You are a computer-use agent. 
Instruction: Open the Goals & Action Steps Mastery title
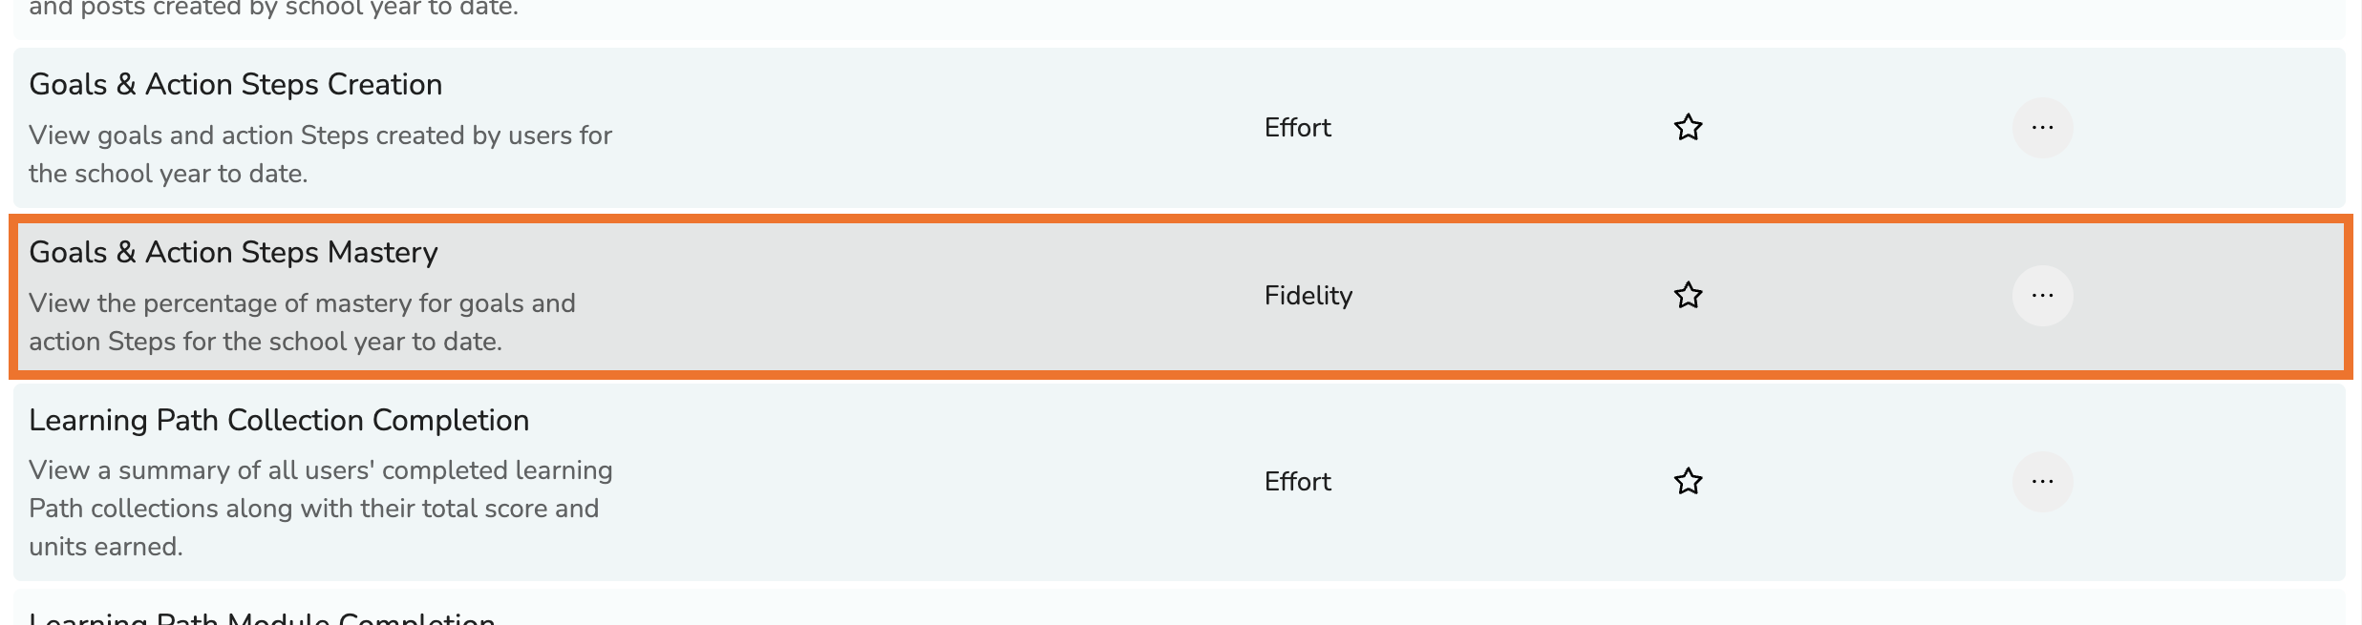coord(233,253)
